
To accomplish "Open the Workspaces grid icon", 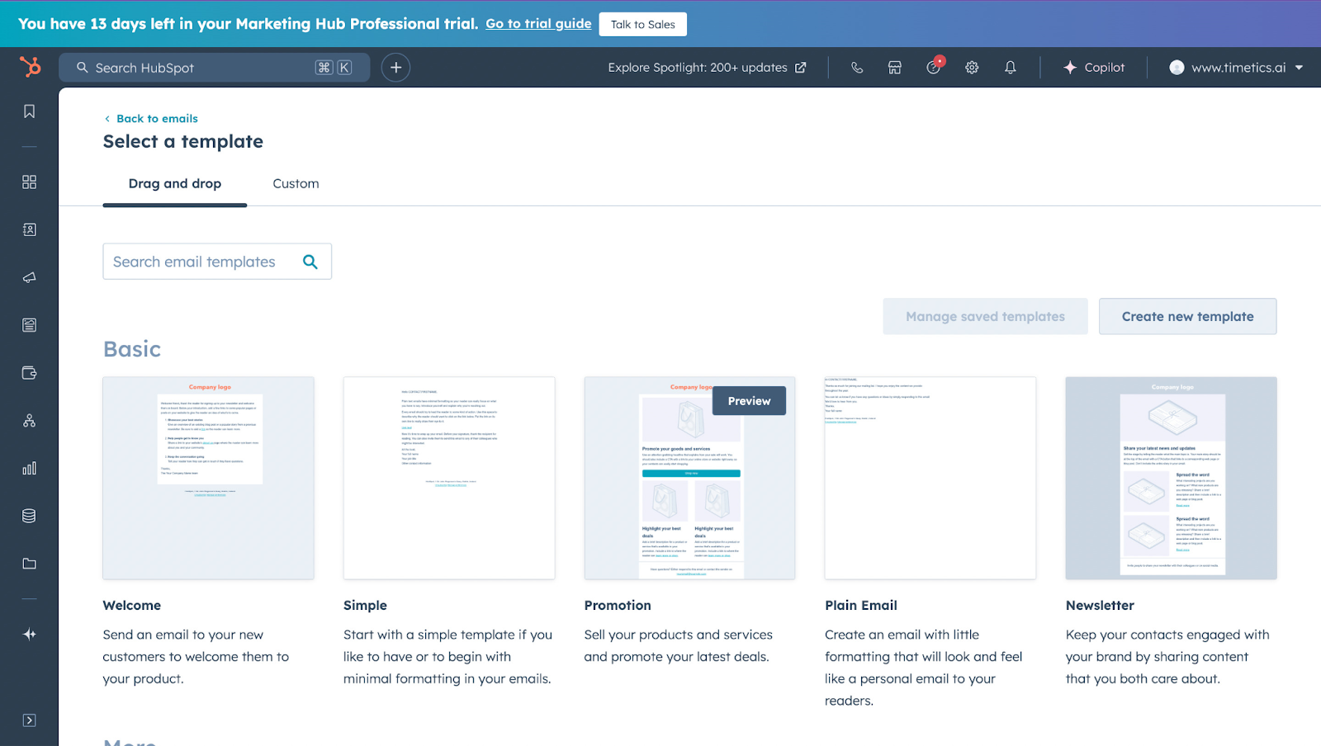I will (x=29, y=182).
